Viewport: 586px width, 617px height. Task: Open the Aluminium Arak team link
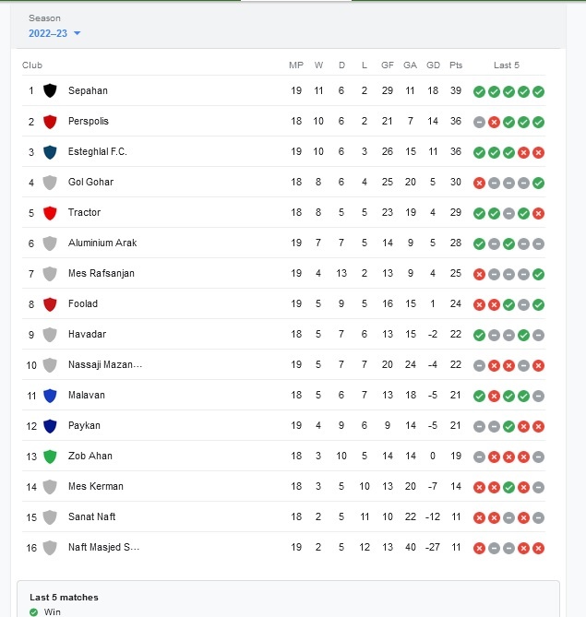(102, 243)
